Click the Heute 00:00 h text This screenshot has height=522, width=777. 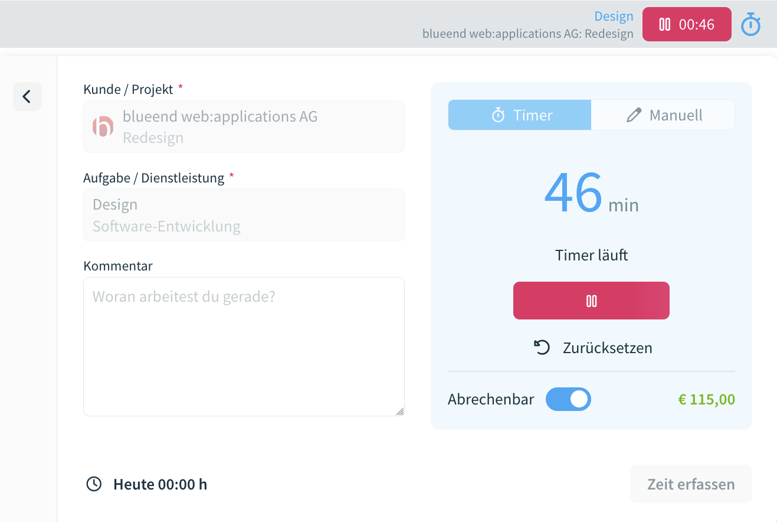tap(160, 484)
